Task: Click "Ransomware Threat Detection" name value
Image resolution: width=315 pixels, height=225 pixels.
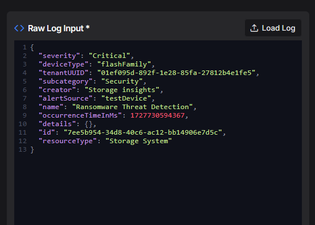Action: (x=132, y=107)
